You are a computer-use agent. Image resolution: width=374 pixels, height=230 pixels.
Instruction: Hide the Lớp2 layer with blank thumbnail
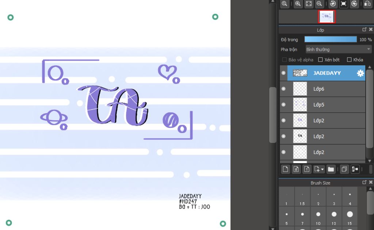283,152
